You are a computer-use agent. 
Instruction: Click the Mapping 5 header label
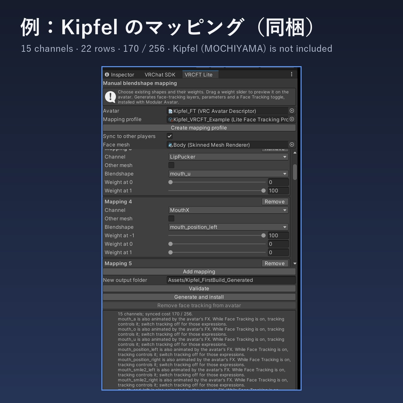(118, 263)
